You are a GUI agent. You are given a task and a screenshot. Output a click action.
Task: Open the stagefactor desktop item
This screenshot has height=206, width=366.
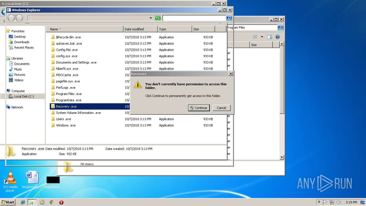click(x=53, y=183)
